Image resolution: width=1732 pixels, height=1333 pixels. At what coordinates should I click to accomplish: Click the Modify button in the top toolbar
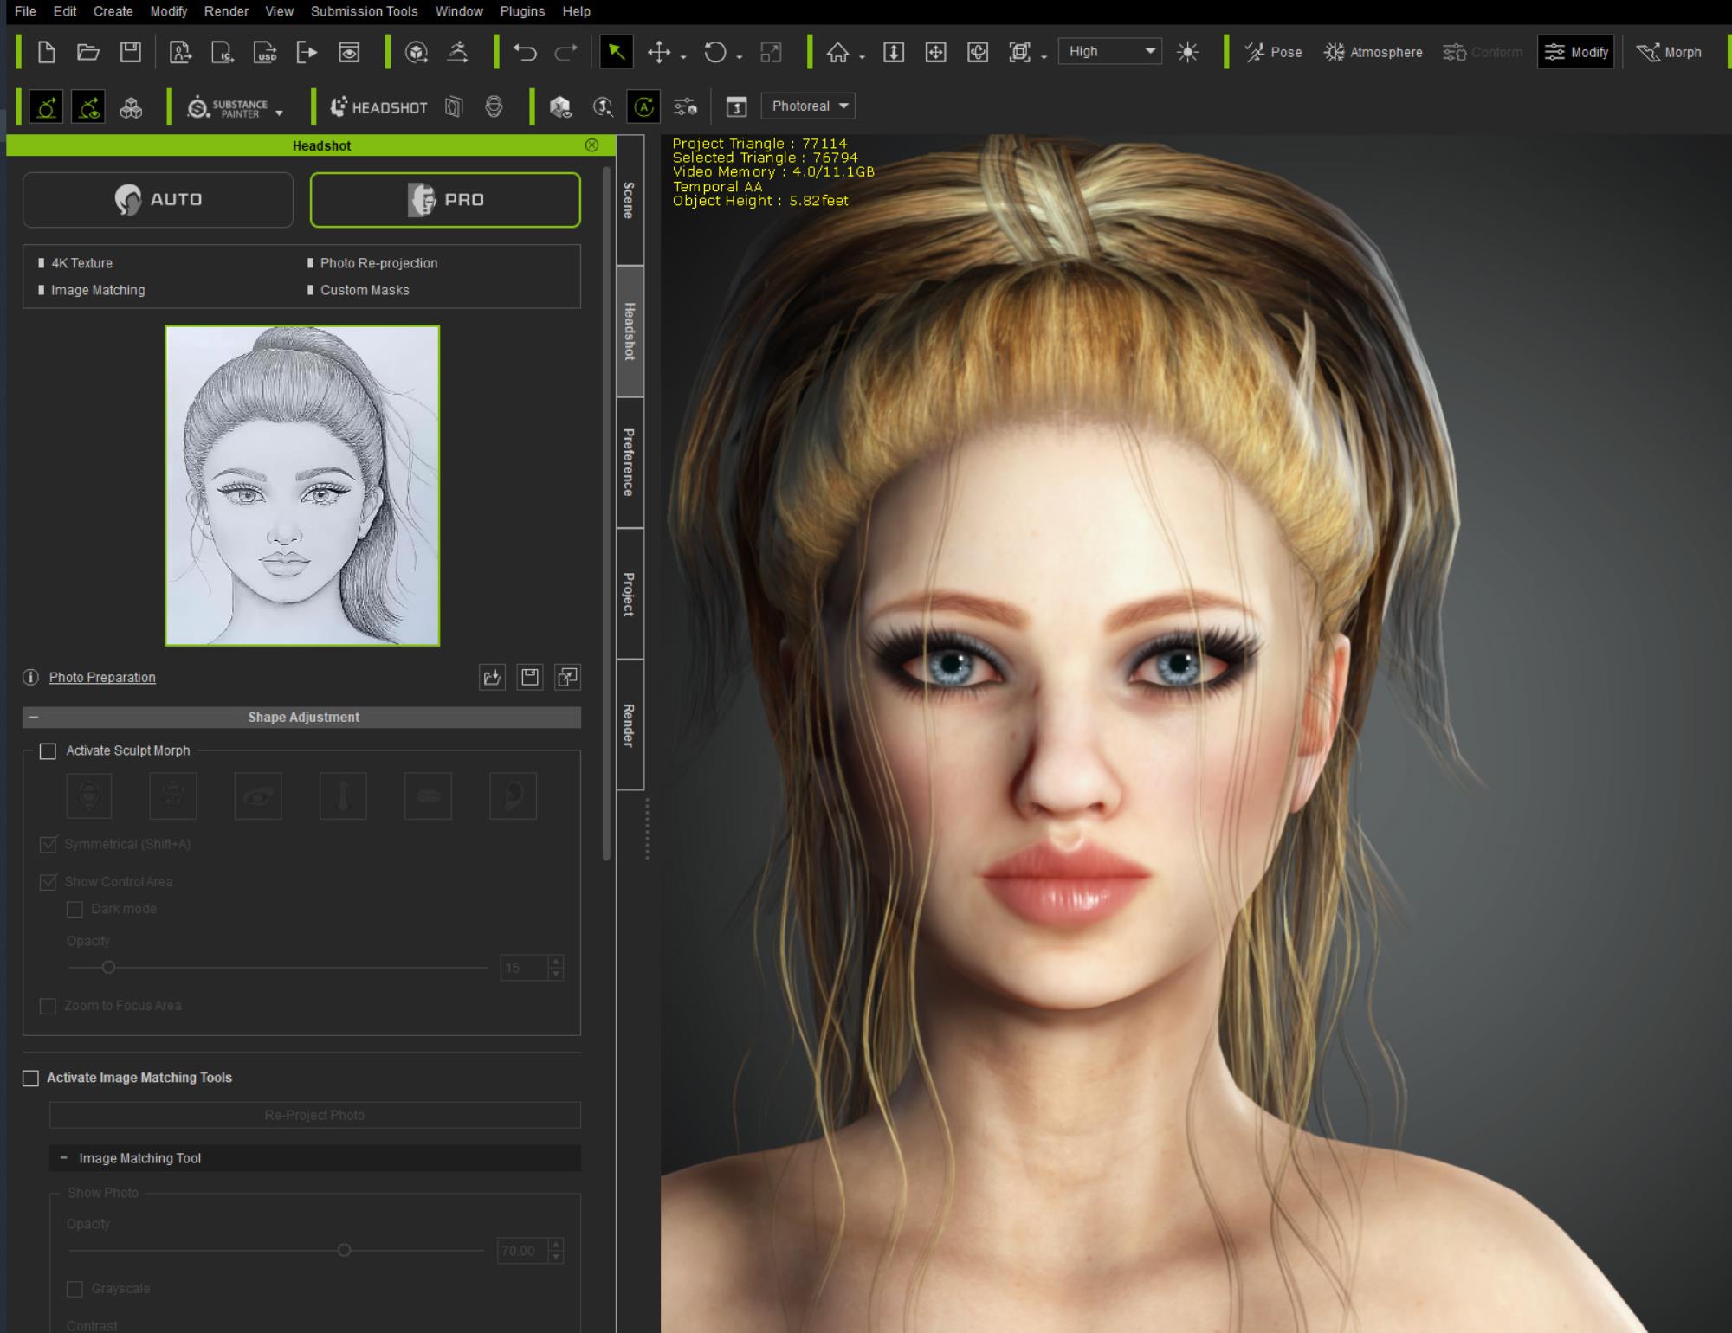coord(1576,52)
